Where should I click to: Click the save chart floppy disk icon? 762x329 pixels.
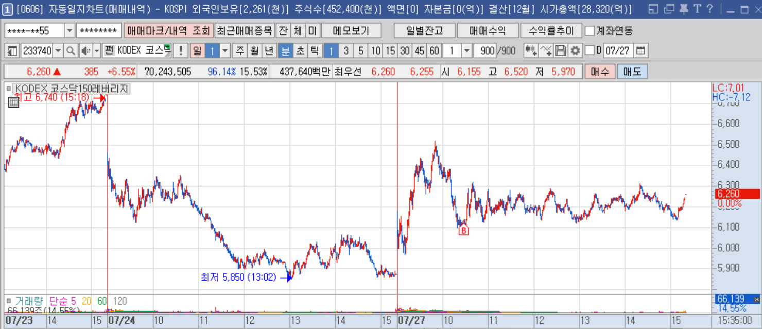[x=561, y=51]
